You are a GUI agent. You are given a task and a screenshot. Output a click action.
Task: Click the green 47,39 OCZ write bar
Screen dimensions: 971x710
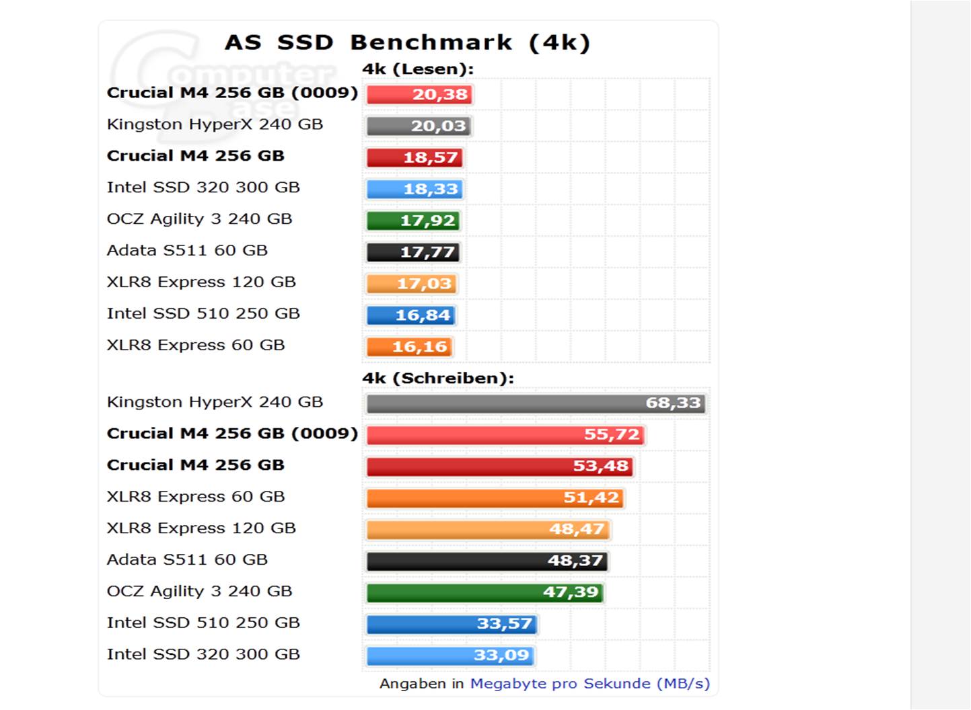pos(484,594)
